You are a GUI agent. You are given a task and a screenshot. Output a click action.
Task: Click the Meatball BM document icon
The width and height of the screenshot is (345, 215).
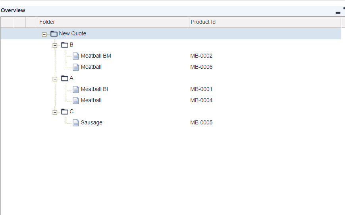click(x=76, y=56)
